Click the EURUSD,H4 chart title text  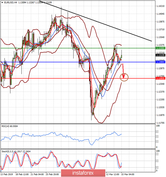coord(10,3)
